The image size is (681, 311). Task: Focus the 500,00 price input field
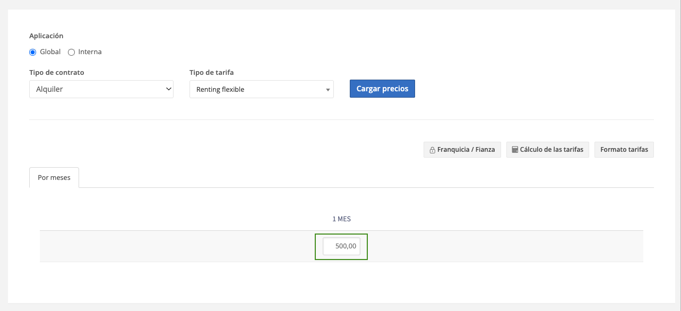(x=342, y=246)
